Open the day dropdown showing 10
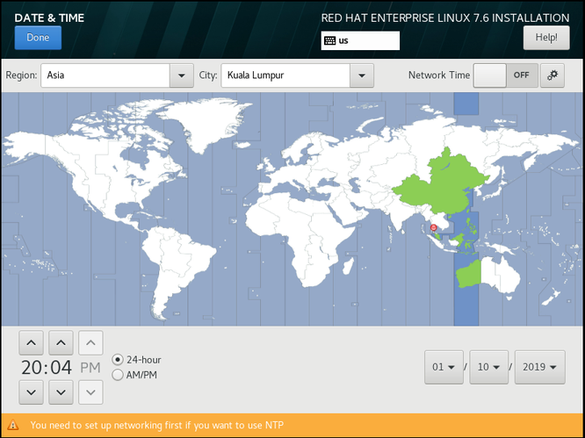Screen dimensions: 585x438 (x=488, y=367)
